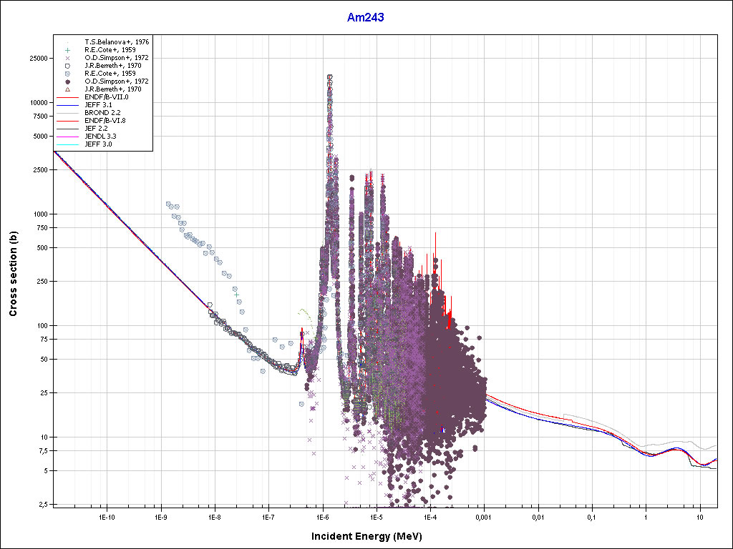Screen dimensions: 733x549
Task: Click the crossed-square marker in the legend
Action: pos(67,74)
